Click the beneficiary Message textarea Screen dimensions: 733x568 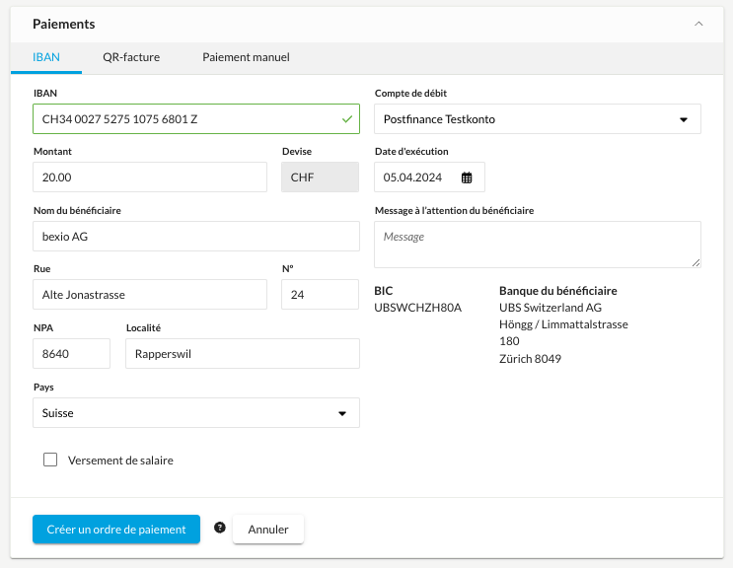click(538, 245)
